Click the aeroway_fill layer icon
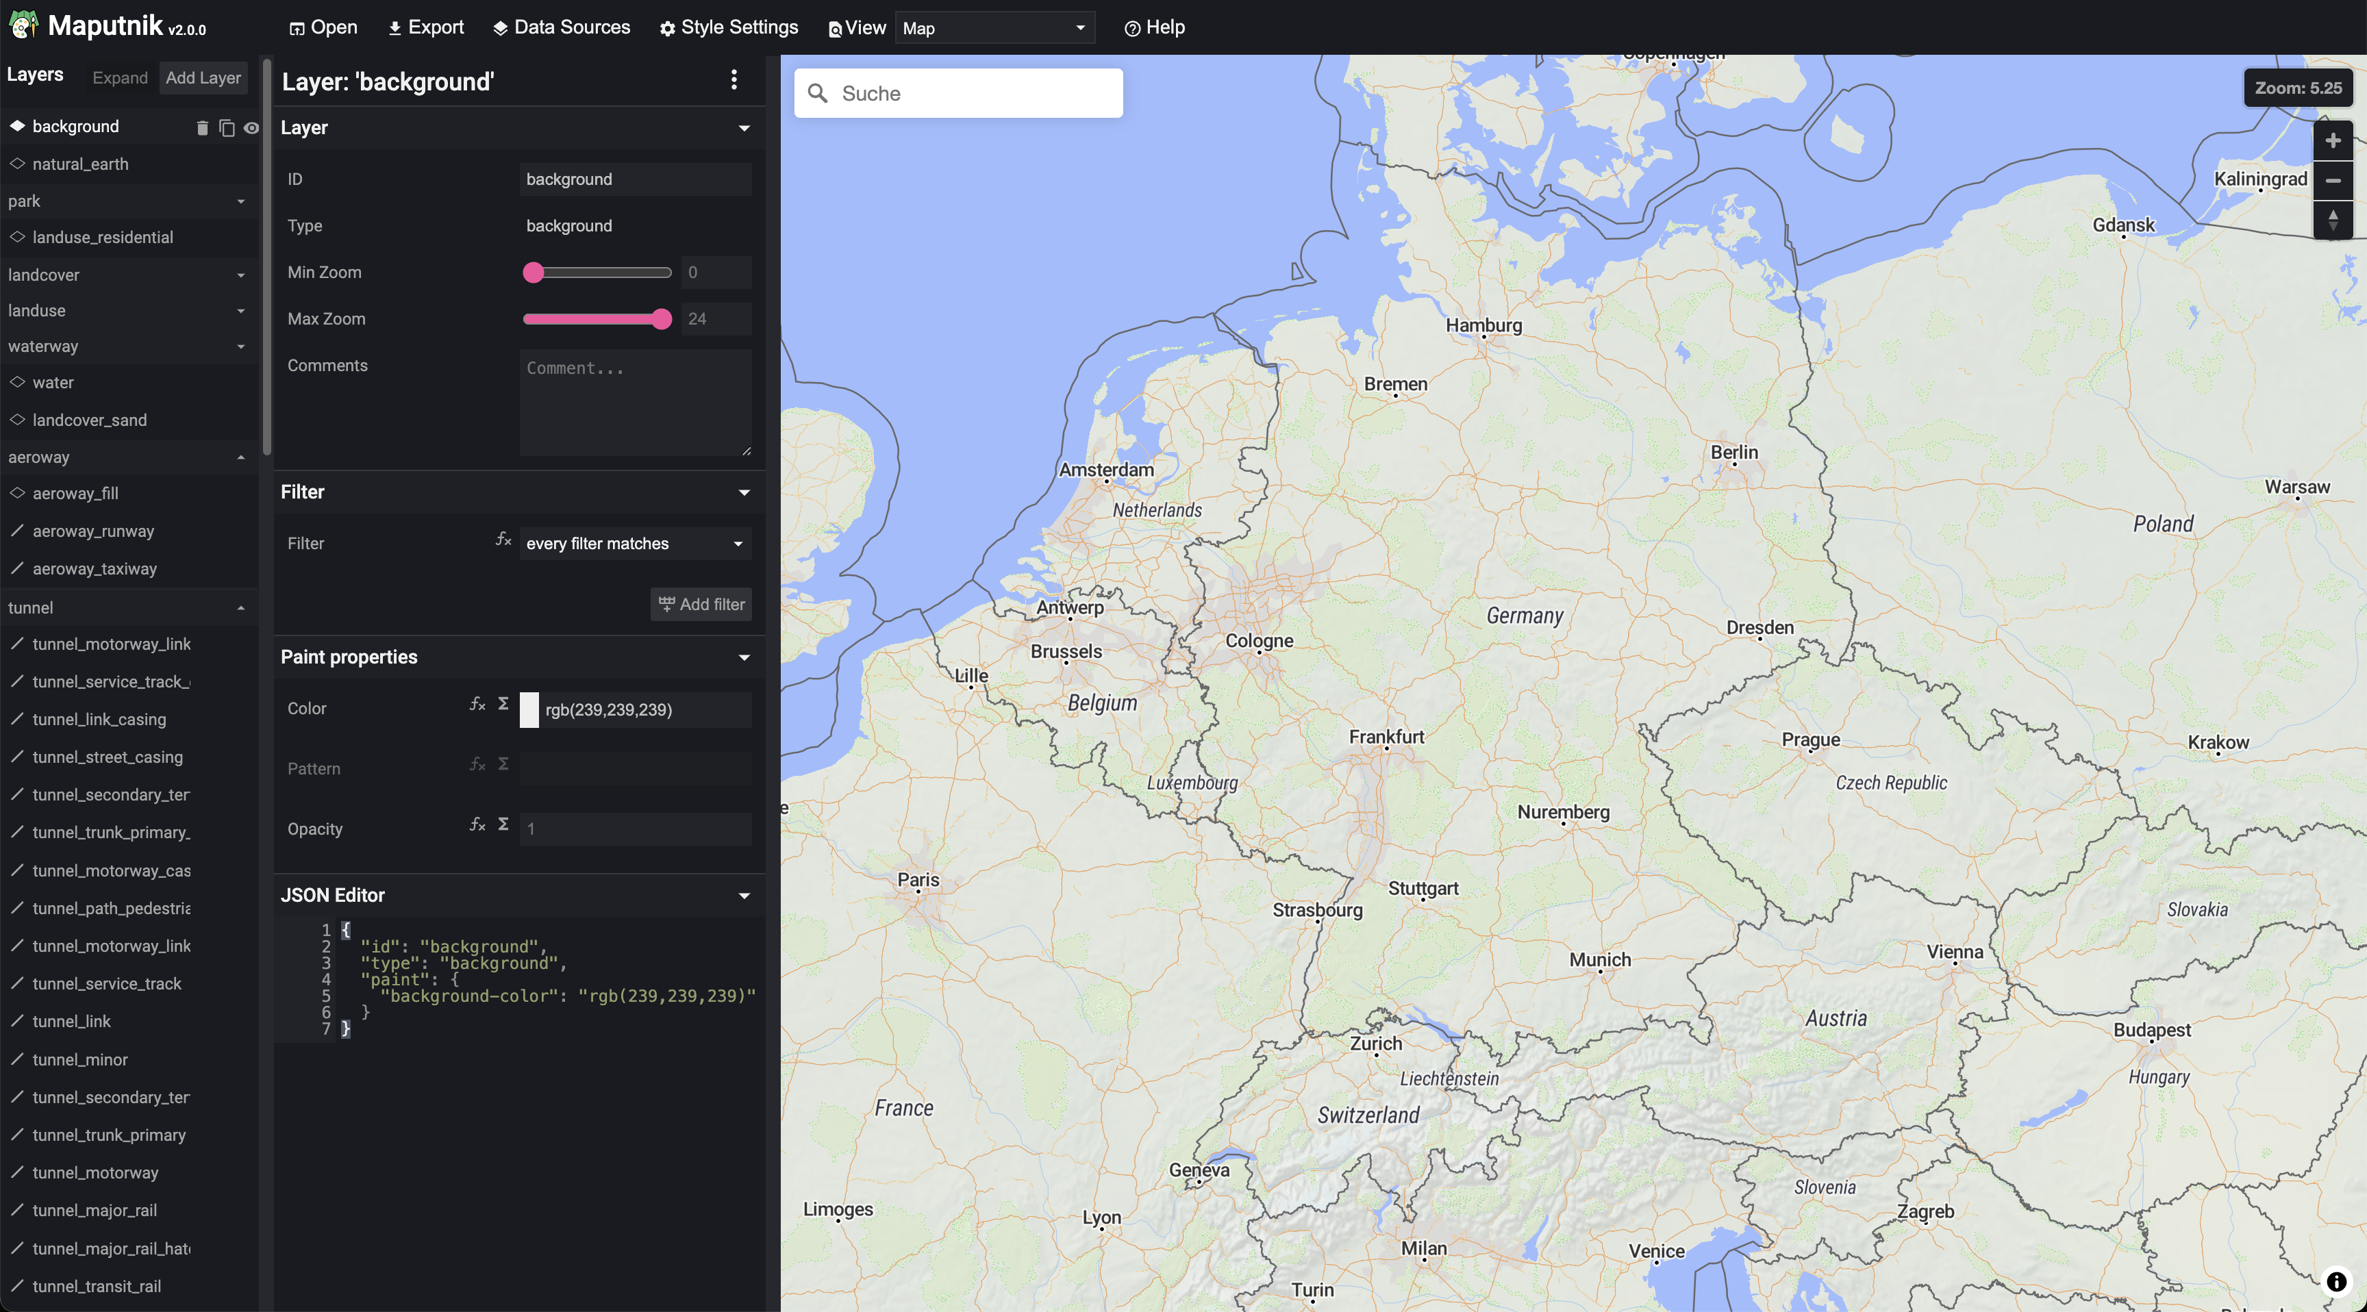This screenshot has height=1312, width=2367. point(17,492)
